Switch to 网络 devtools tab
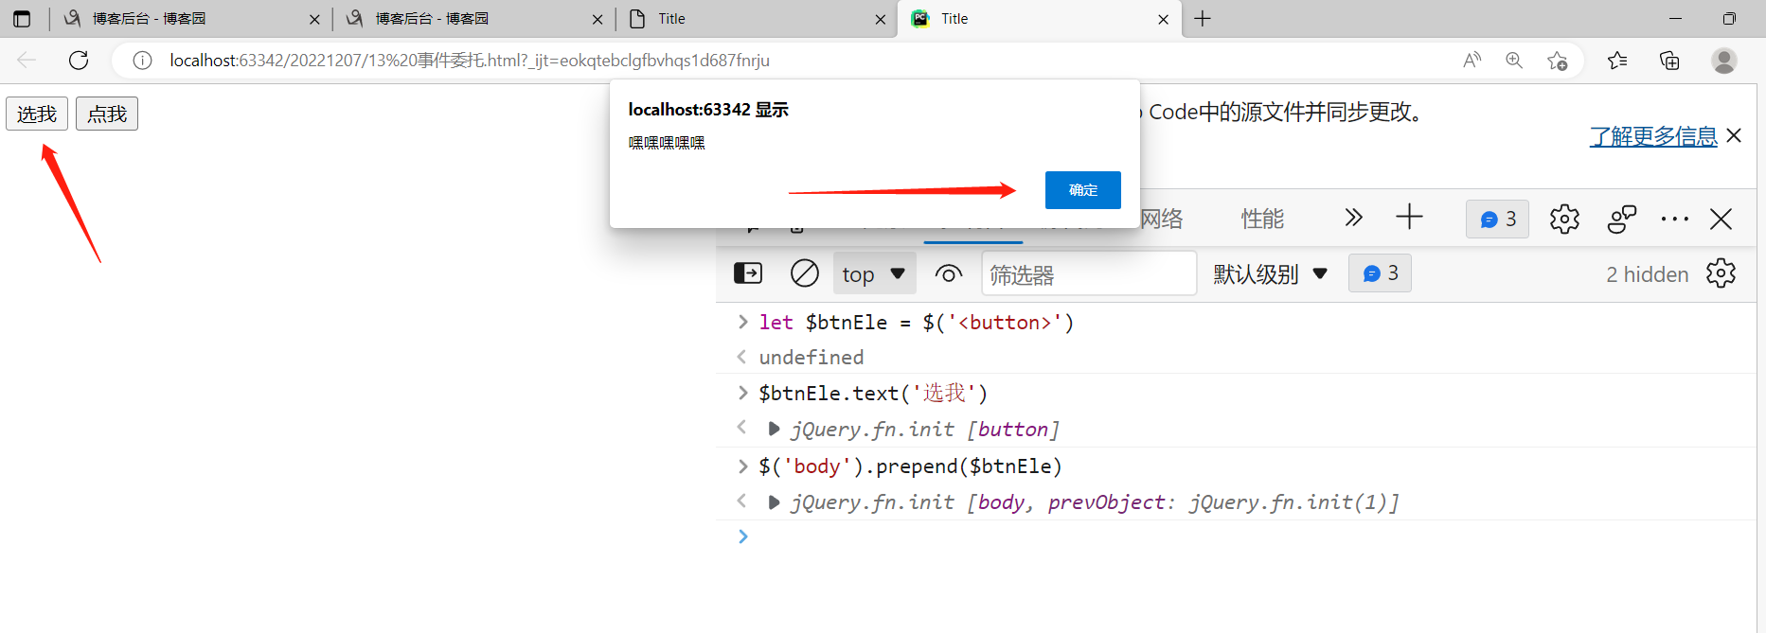 pos(1162,219)
